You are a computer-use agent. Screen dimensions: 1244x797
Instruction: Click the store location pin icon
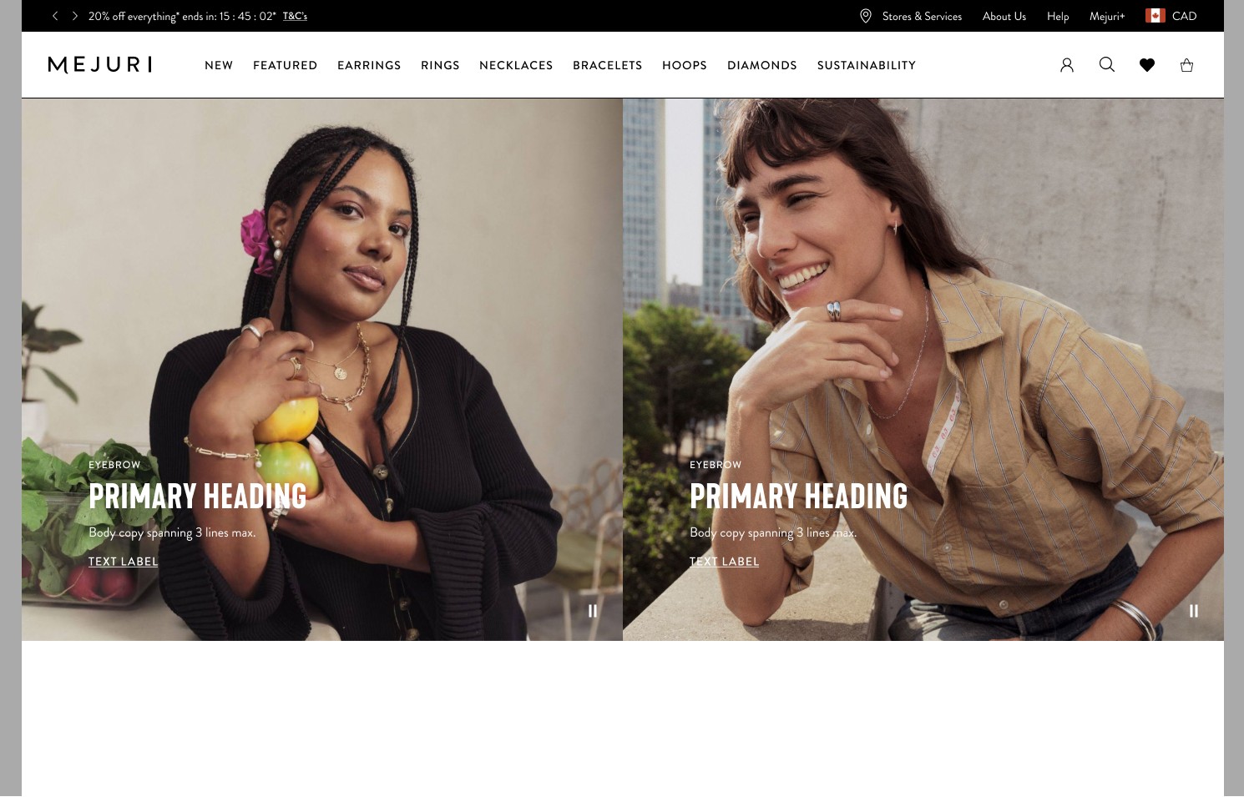coord(866,16)
